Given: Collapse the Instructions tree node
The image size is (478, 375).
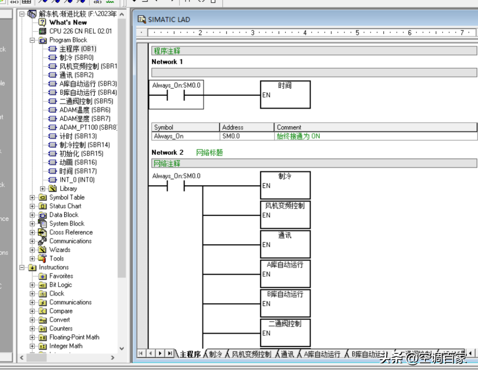Looking at the screenshot, I should [x=22, y=267].
